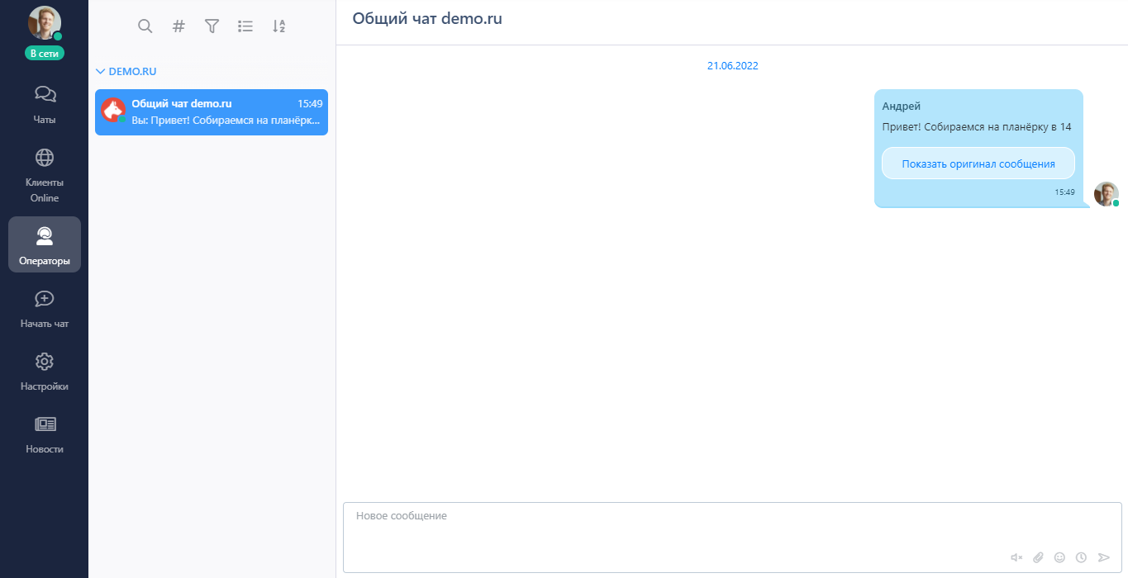Viewport: 1128px width, 578px height.
Task: Open the funnel filter for chats
Action: 212,26
